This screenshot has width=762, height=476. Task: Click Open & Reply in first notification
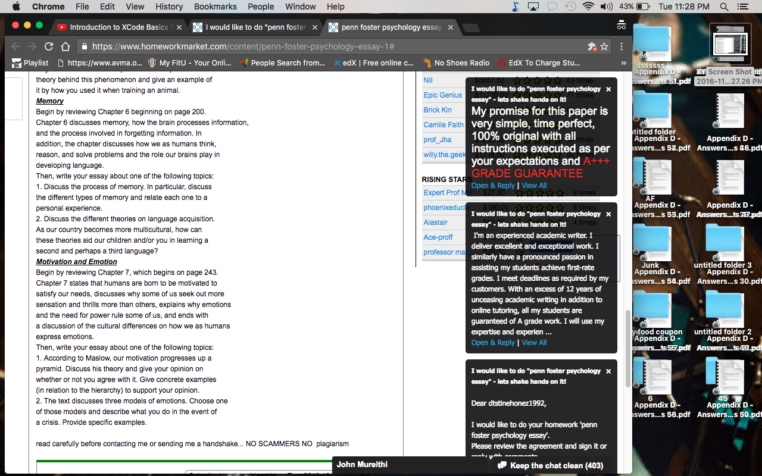click(x=493, y=186)
